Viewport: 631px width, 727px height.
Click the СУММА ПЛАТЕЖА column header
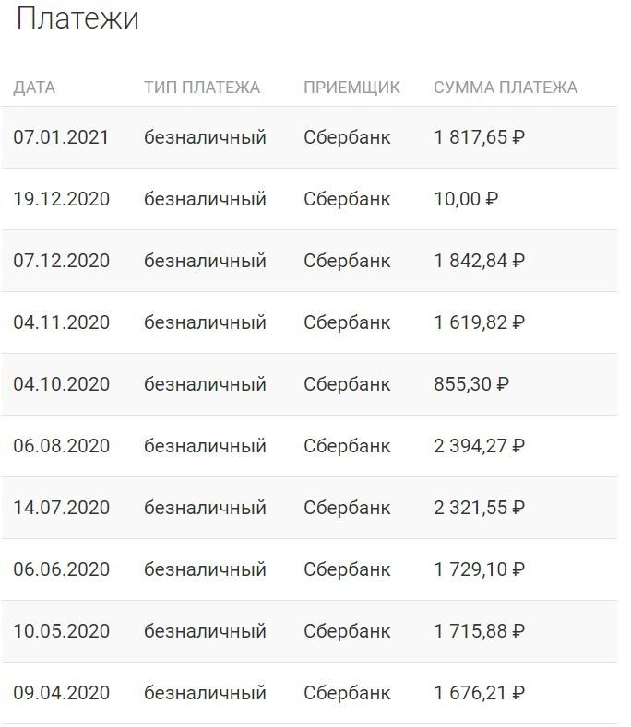(x=506, y=88)
